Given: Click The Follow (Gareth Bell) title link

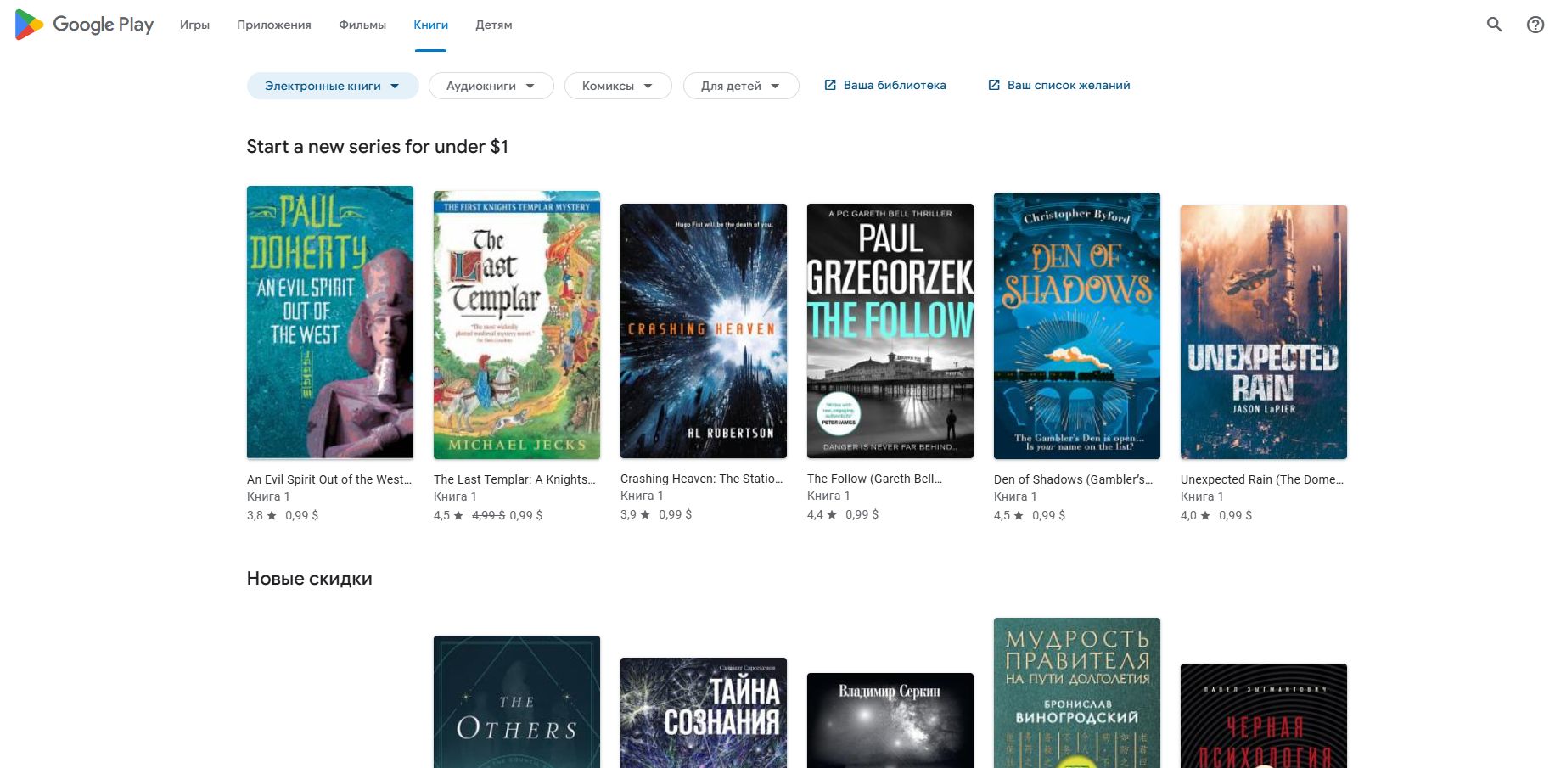Looking at the screenshot, I should [x=874, y=479].
